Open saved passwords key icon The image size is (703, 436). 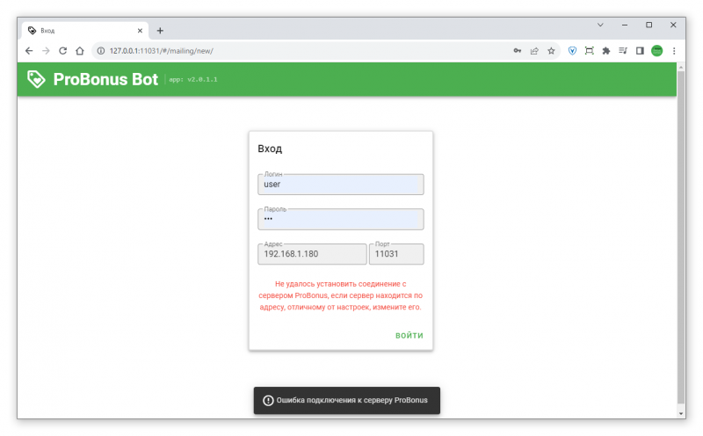(518, 51)
